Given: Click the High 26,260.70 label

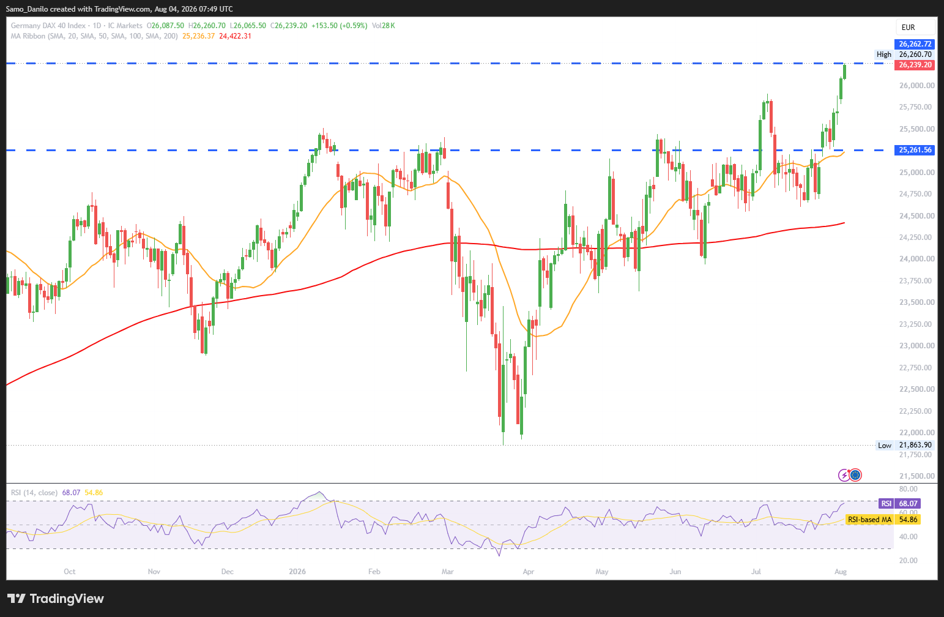Looking at the screenshot, I should point(904,54).
